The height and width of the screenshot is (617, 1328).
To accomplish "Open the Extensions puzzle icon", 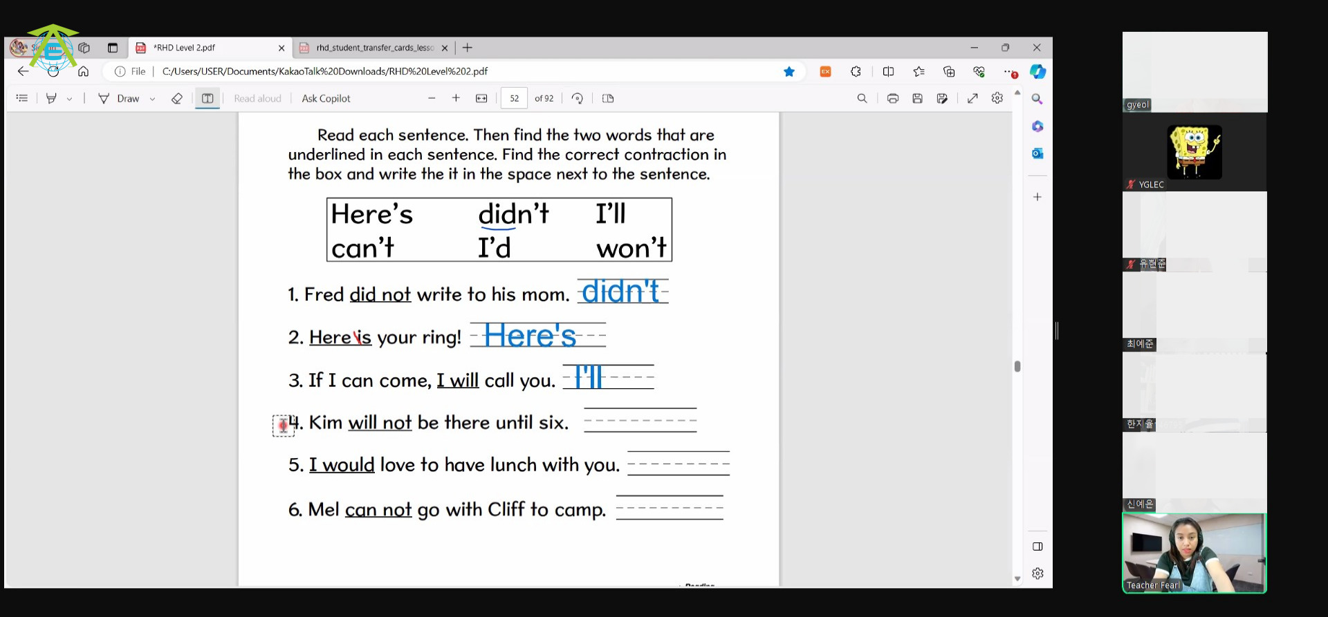I will tap(856, 71).
